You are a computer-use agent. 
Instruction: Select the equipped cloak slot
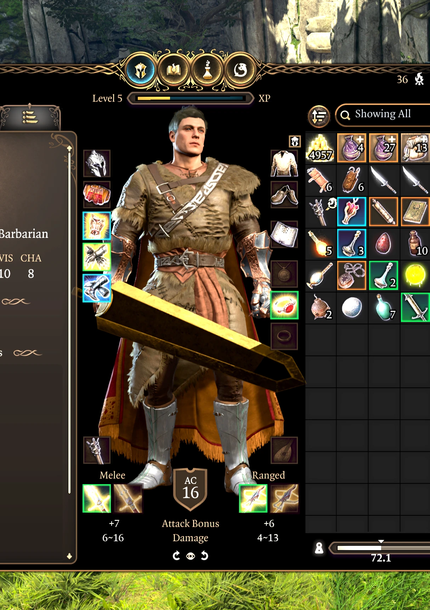pyautogui.click(x=97, y=195)
